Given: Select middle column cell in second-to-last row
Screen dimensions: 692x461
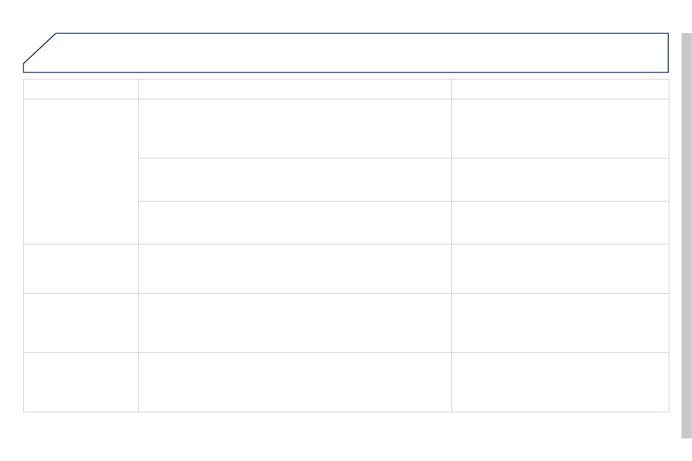Looking at the screenshot, I should (295, 323).
